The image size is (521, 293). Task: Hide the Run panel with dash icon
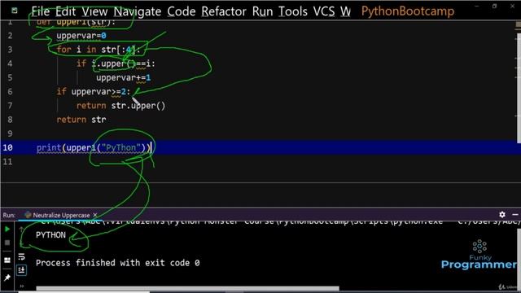tap(515, 215)
